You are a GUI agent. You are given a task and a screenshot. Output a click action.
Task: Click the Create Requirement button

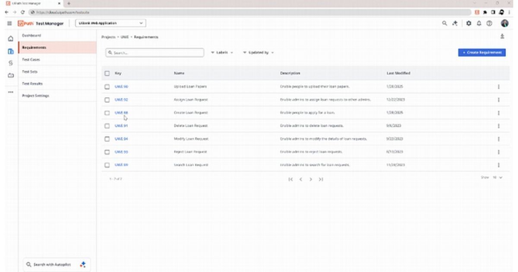tap(482, 53)
